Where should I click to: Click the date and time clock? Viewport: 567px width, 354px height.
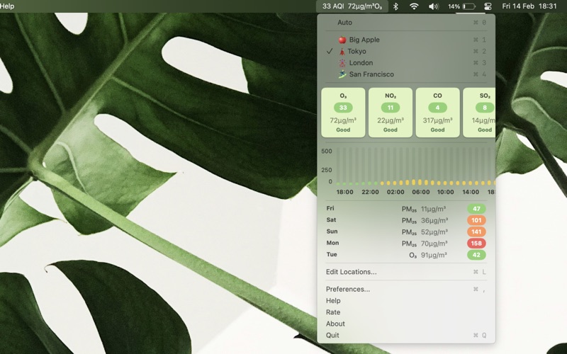pyautogui.click(x=529, y=6)
